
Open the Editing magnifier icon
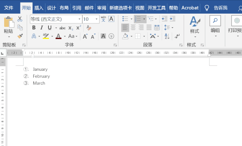point(215,20)
